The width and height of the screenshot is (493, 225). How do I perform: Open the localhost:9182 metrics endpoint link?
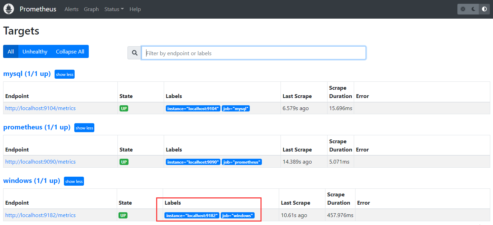tap(40, 215)
